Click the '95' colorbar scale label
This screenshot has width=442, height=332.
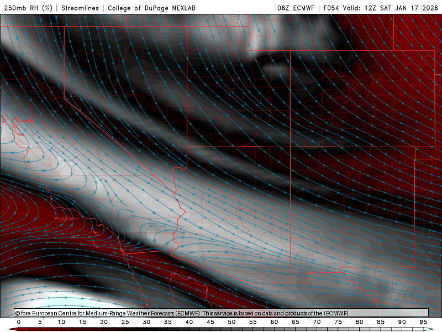(x=423, y=322)
